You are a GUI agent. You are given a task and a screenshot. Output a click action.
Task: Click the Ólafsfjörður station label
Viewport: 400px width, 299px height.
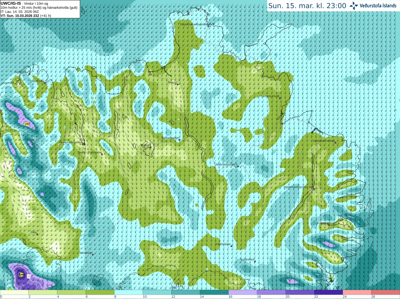(37, 81)
